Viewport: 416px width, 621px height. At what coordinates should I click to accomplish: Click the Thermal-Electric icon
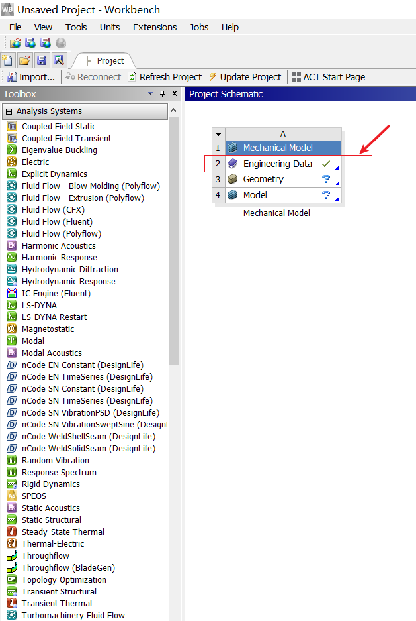[12, 543]
